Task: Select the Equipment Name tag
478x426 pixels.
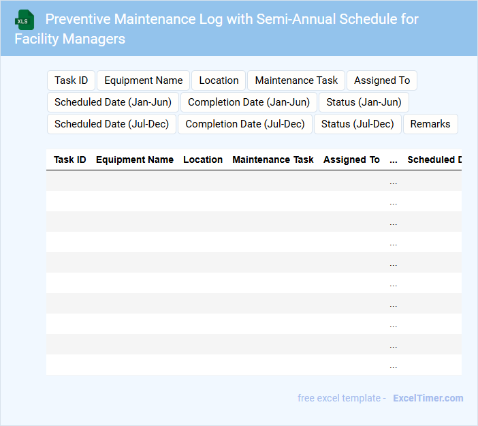Action: pyautogui.click(x=143, y=80)
